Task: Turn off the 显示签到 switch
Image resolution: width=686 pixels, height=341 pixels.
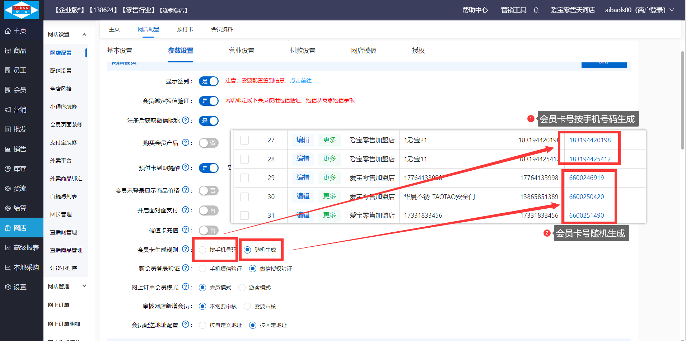Action: (209, 81)
